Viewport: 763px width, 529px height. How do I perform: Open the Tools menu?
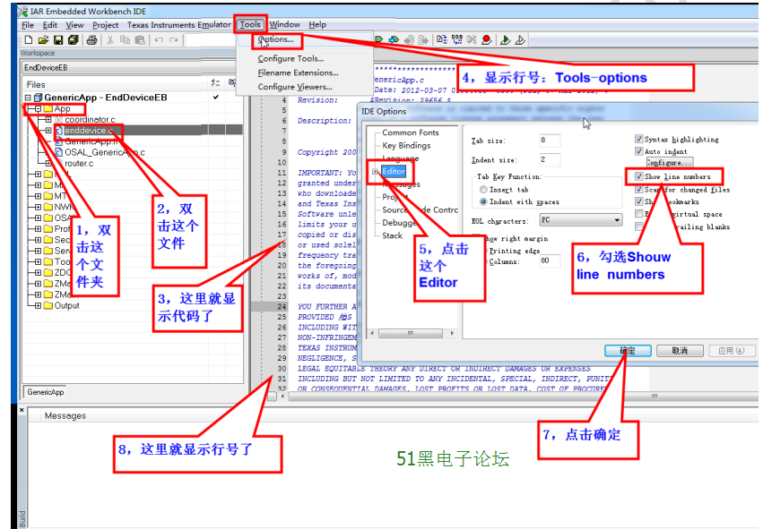(x=250, y=24)
